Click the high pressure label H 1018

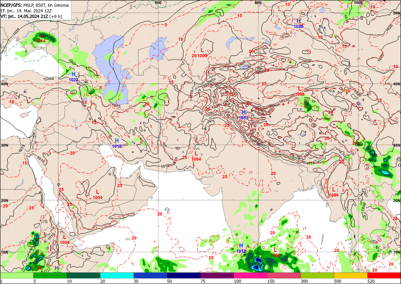pyautogui.click(x=117, y=143)
